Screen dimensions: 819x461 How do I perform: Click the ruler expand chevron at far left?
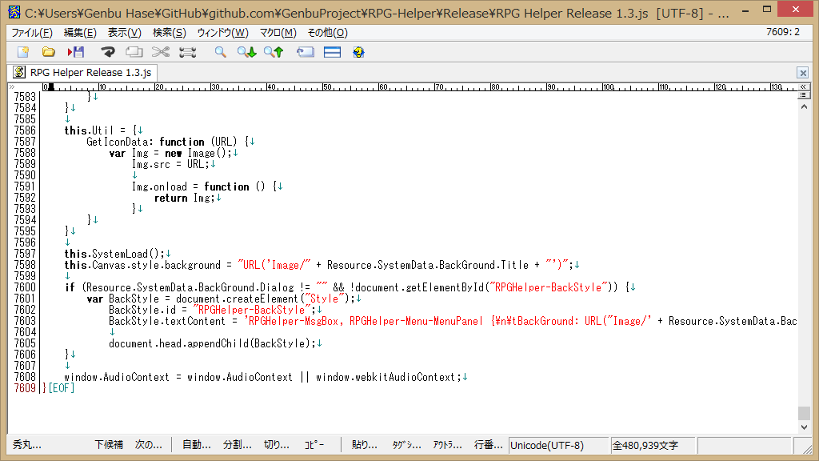[12, 86]
